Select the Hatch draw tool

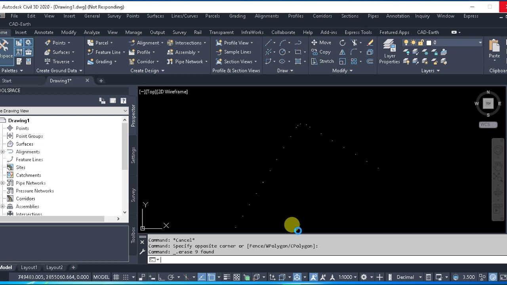pyautogui.click(x=298, y=61)
